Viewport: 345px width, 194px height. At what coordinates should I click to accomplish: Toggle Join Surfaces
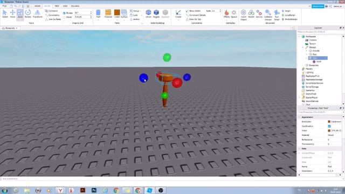pyautogui.click(x=53, y=19)
